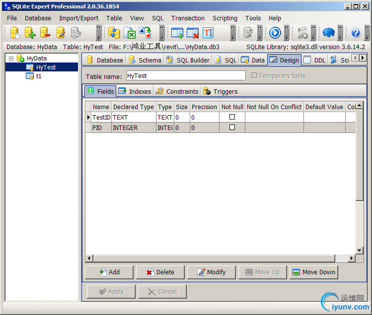Click the greyed database repair wrench icon
The width and height of the screenshot is (372, 315).
pyautogui.click(x=75, y=33)
